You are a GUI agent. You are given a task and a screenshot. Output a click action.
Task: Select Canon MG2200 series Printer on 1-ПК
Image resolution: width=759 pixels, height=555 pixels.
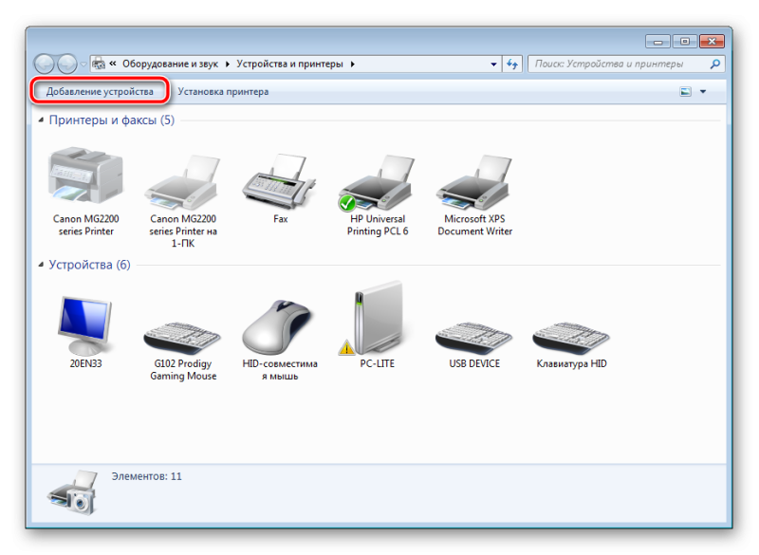coord(183,181)
